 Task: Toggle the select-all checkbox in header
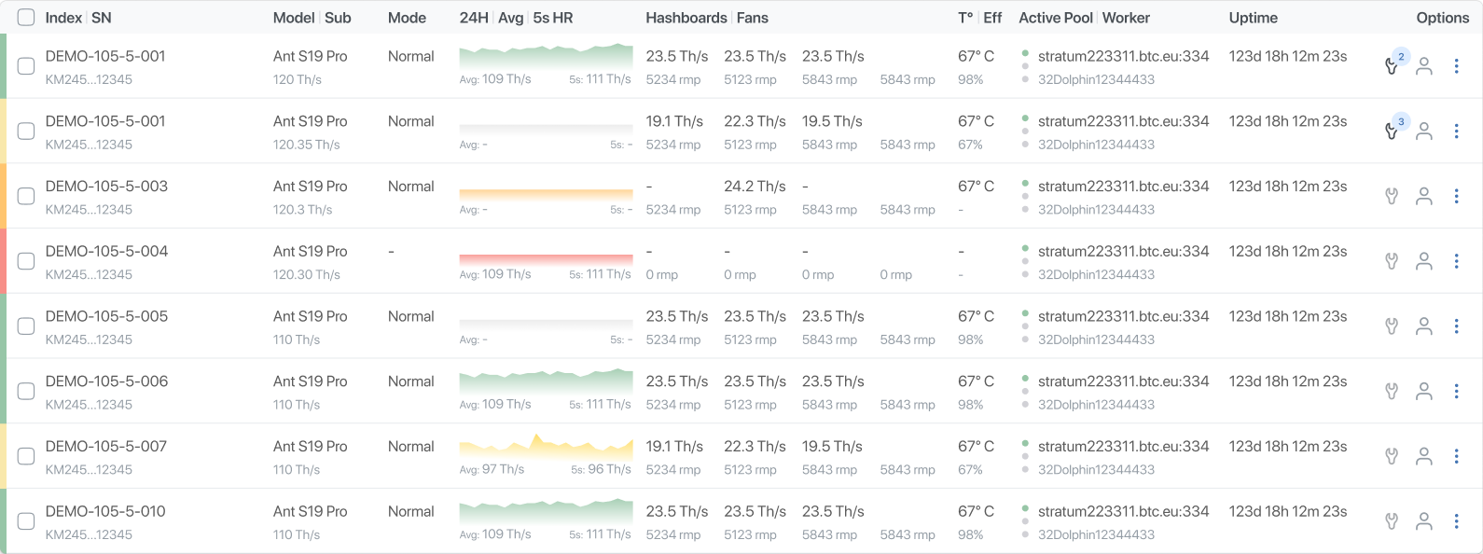pos(26,18)
